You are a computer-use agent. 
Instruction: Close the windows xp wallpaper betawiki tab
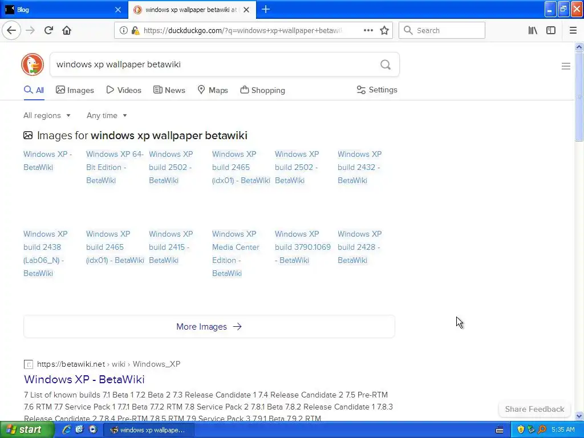246,10
